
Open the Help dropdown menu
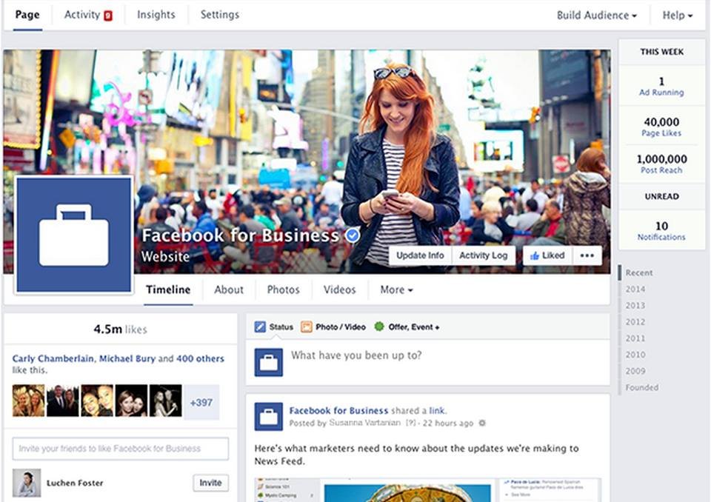tap(678, 16)
